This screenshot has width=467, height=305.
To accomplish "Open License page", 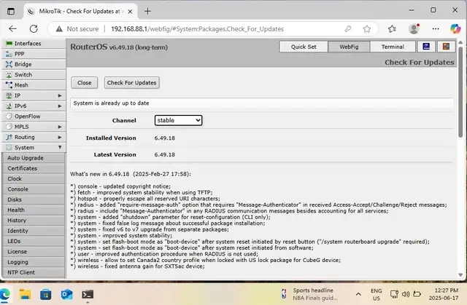I will pyautogui.click(x=34, y=252).
